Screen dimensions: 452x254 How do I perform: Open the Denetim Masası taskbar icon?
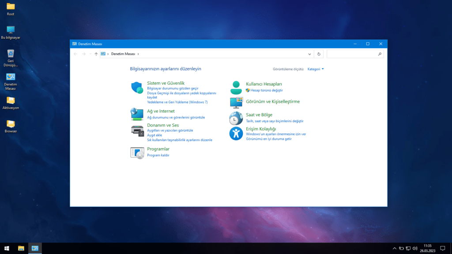click(34, 248)
